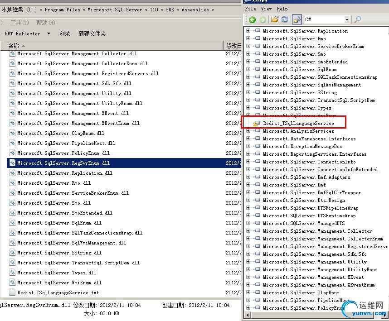
Task: Select Microsoft.SqlServer.TransactSql.ScriptDom in ILSpy
Action: (319, 100)
